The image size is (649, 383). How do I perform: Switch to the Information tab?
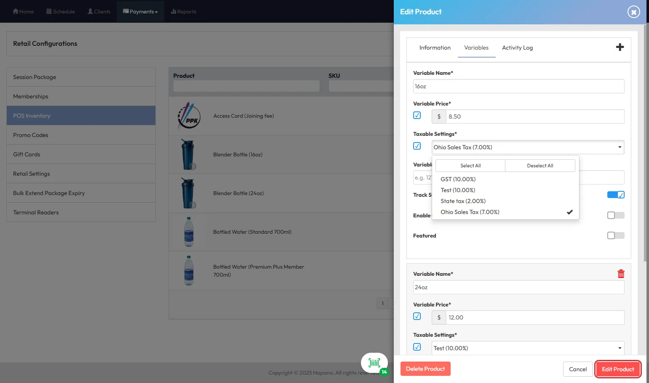click(435, 48)
